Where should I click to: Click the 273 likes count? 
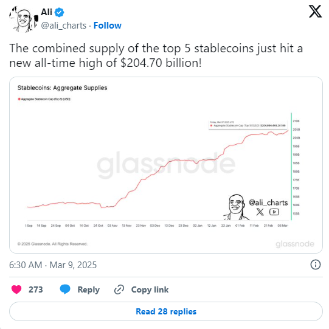36,289
